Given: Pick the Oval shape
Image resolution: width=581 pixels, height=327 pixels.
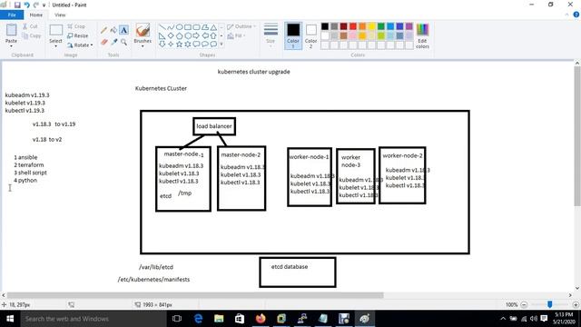Looking at the screenshot, I should [180, 27].
